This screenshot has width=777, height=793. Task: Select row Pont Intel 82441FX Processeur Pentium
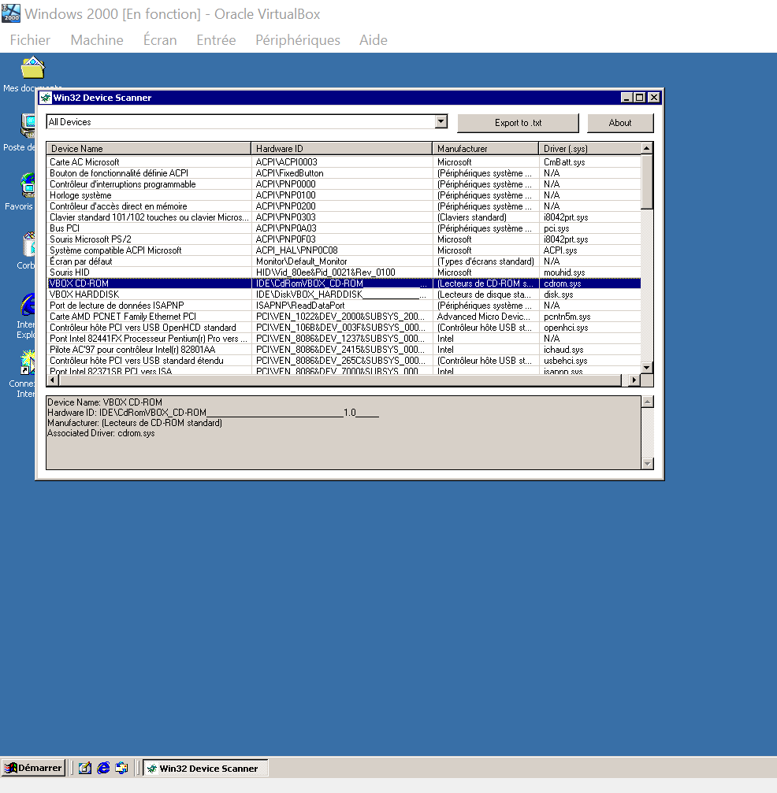coord(344,339)
